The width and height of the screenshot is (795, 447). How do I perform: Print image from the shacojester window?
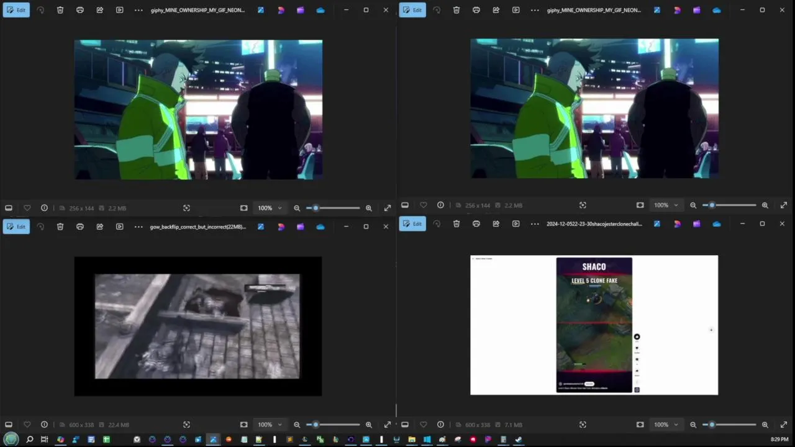click(x=476, y=223)
